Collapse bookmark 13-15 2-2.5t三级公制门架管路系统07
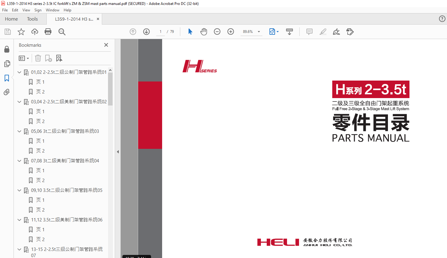 19,249
